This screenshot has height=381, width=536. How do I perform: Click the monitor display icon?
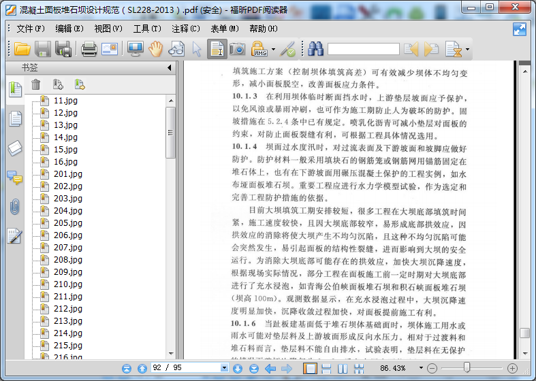point(136,49)
